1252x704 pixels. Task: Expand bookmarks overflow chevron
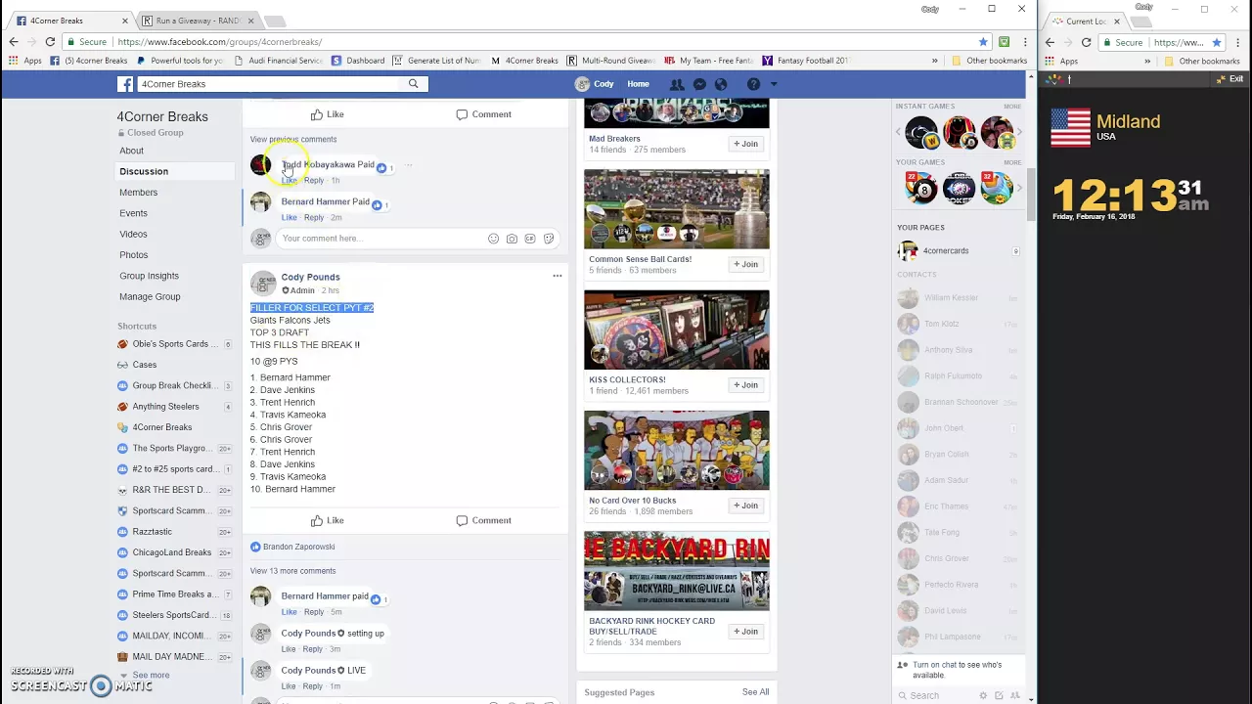935,61
